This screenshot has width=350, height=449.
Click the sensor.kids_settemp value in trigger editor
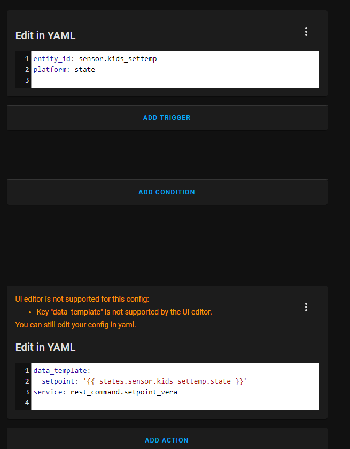[x=118, y=59]
